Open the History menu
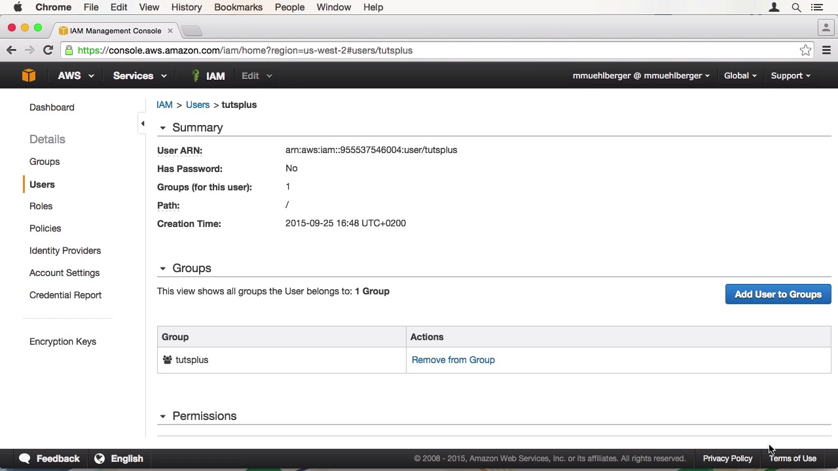 [x=187, y=7]
